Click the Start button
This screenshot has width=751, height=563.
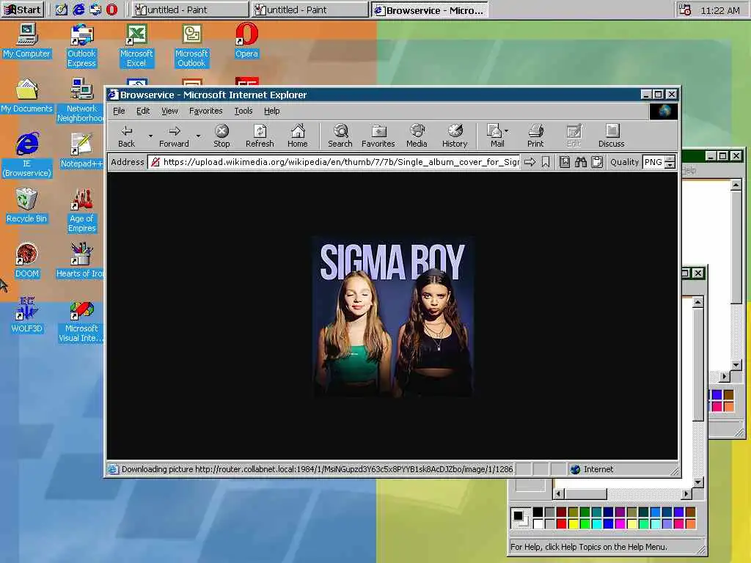[23, 10]
